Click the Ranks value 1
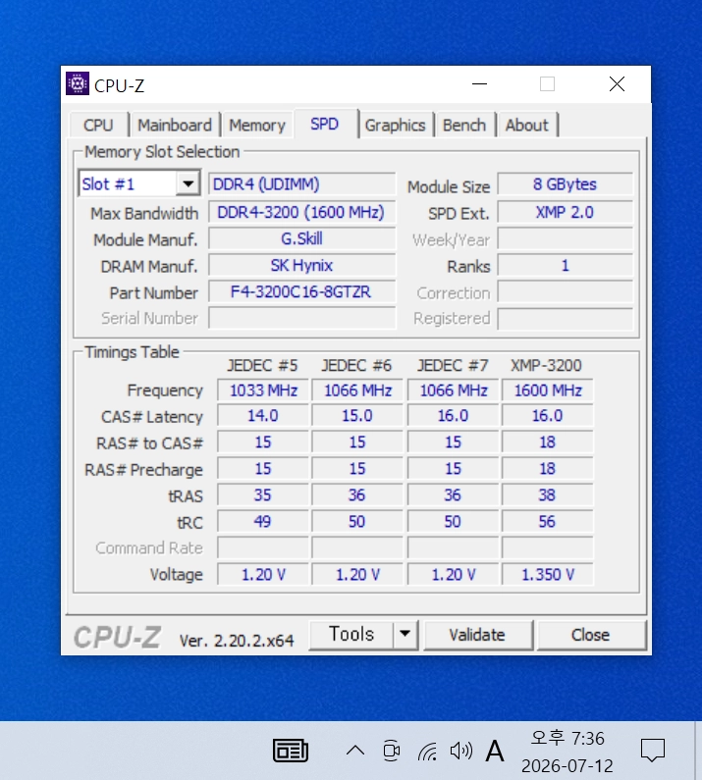The image size is (702, 780). click(566, 265)
